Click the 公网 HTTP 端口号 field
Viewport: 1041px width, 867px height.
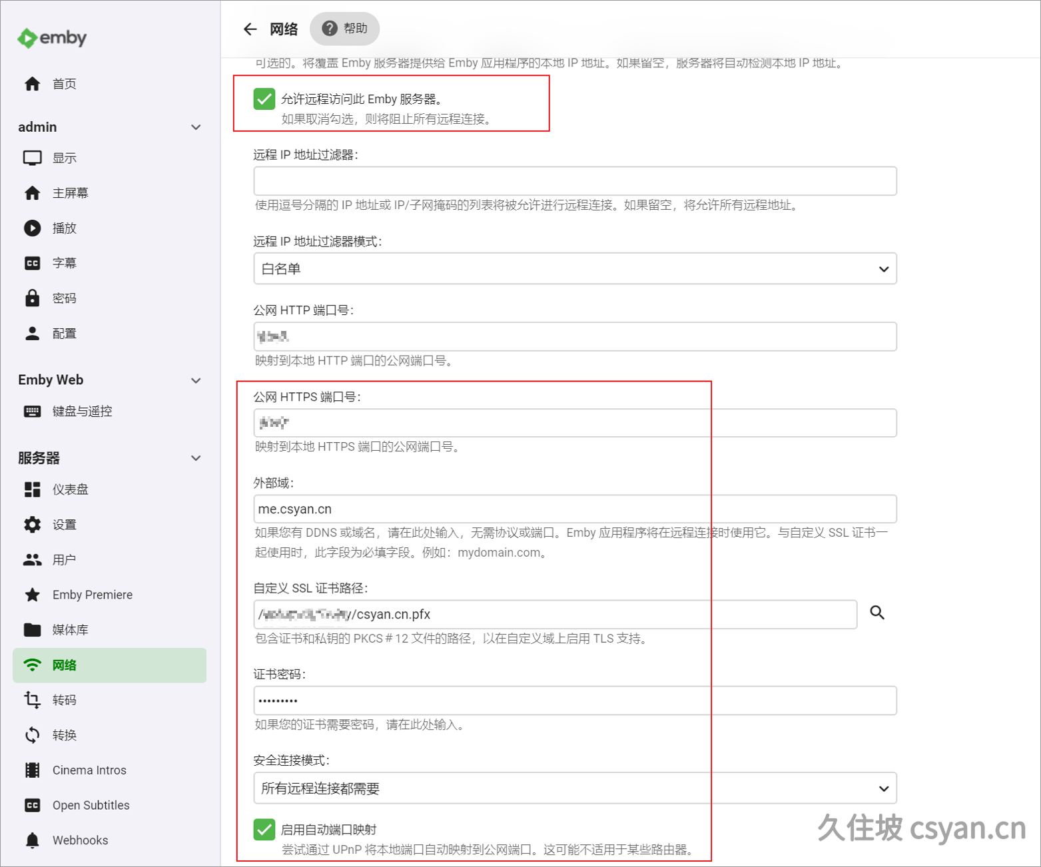click(x=575, y=337)
